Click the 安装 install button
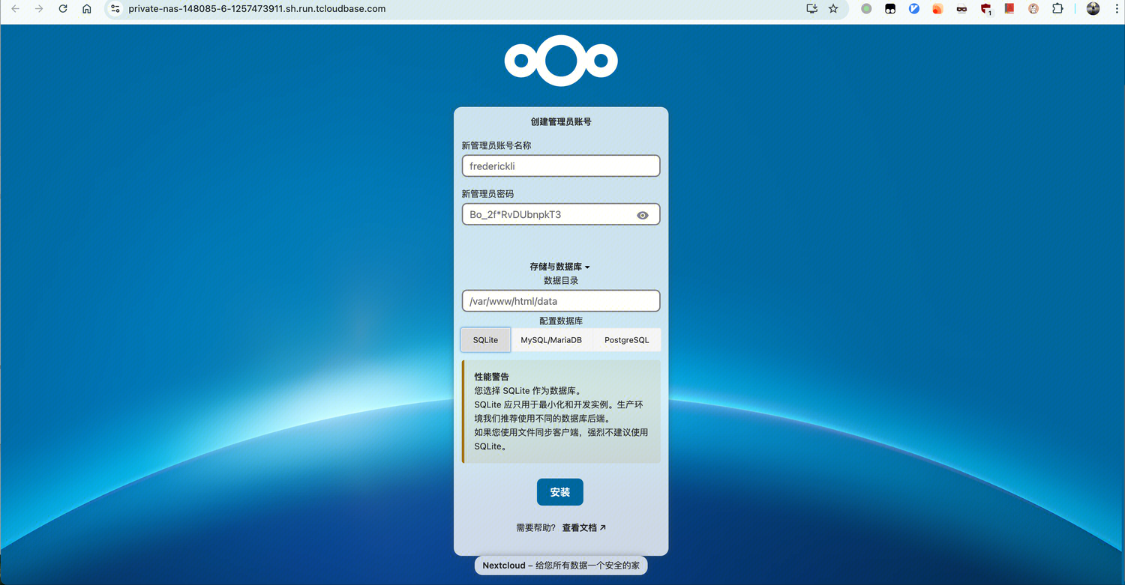Screen dimensions: 1125x585 (x=560, y=492)
